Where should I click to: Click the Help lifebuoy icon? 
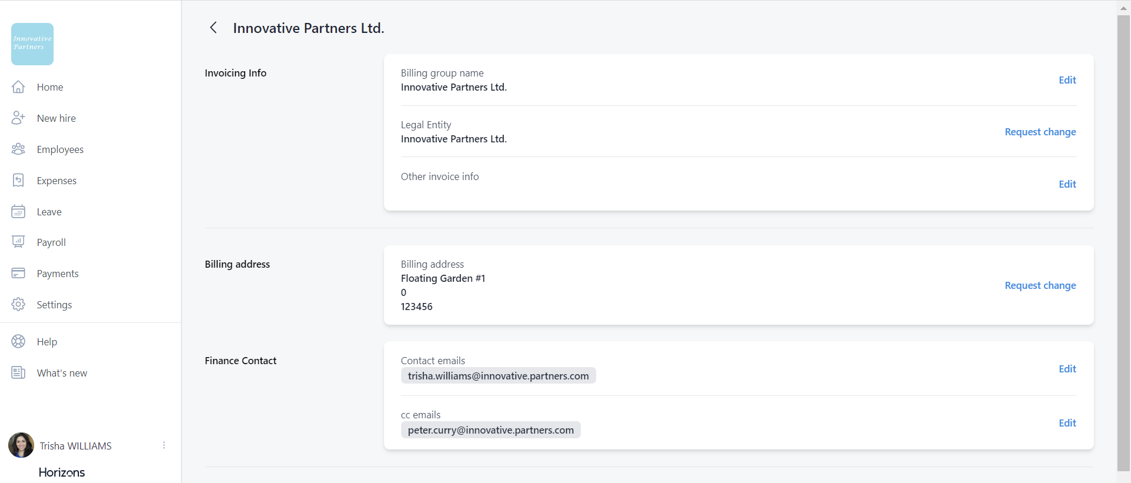(18, 342)
